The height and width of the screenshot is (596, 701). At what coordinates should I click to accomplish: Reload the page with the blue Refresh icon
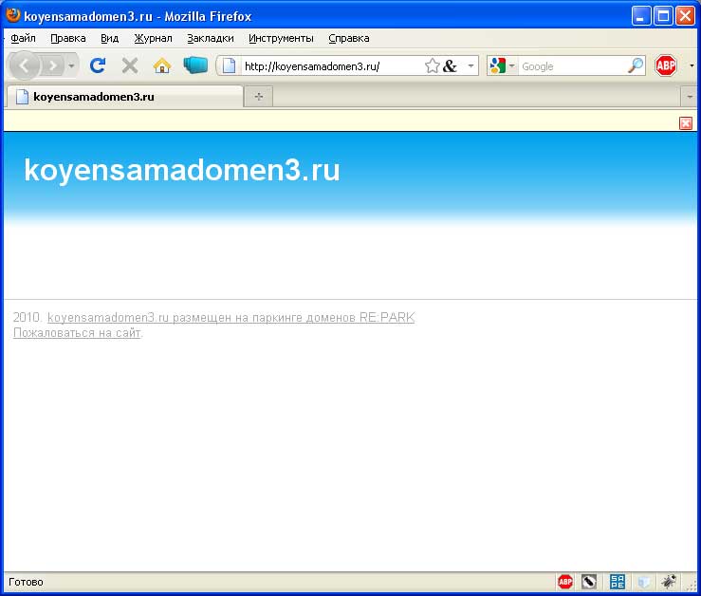coord(98,65)
